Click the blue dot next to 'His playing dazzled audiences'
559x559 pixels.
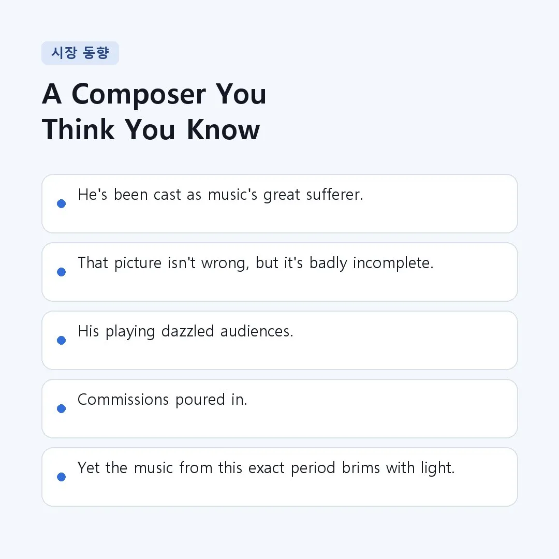[61, 340]
